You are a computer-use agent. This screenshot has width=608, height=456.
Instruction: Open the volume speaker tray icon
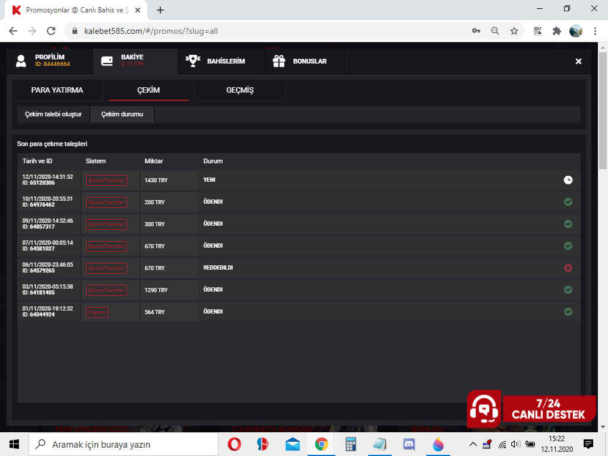click(x=515, y=444)
